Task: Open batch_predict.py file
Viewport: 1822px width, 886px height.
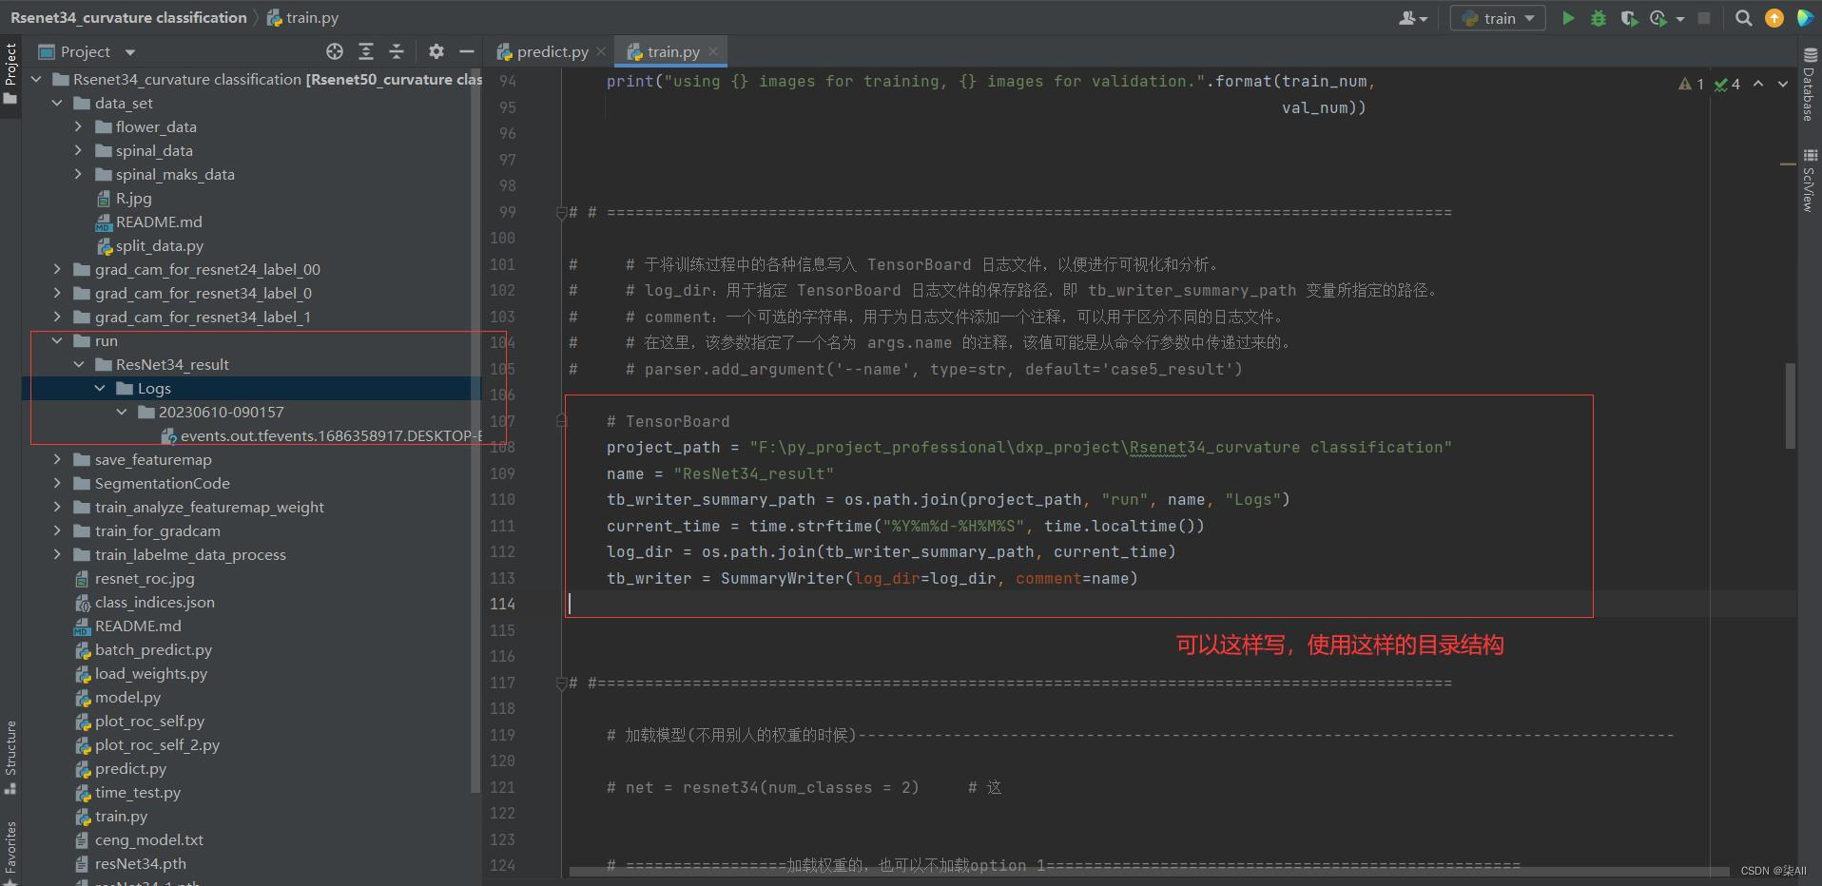Action: [144, 649]
